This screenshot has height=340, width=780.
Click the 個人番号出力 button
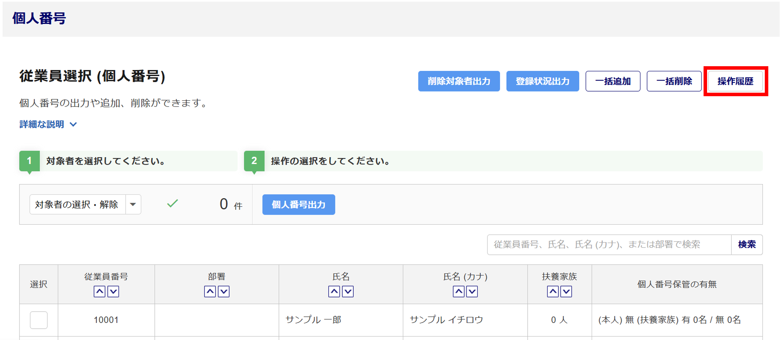coord(298,204)
